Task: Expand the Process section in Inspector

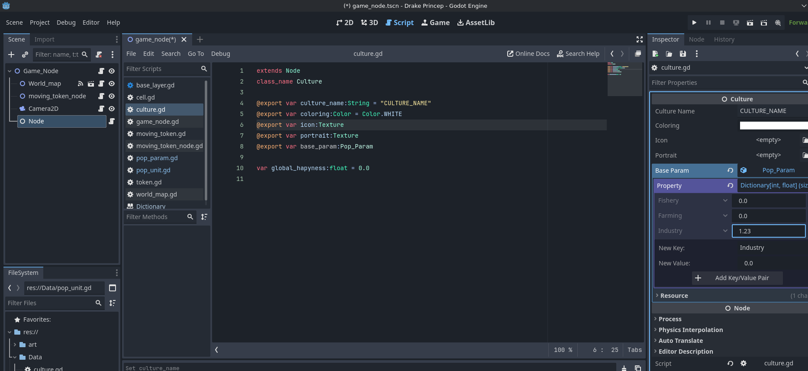Action: [x=670, y=319]
